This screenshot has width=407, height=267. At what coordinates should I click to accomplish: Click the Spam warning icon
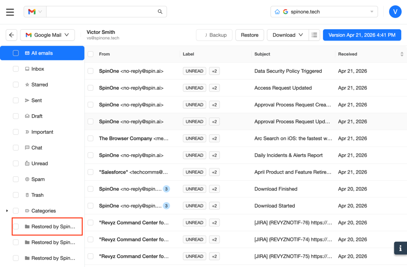(x=27, y=179)
